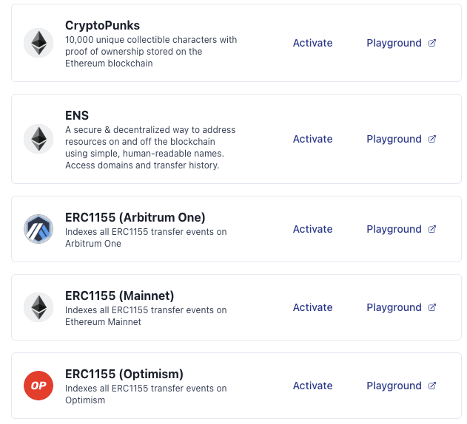
Task: Activate the ENS dataset
Action: (x=312, y=139)
